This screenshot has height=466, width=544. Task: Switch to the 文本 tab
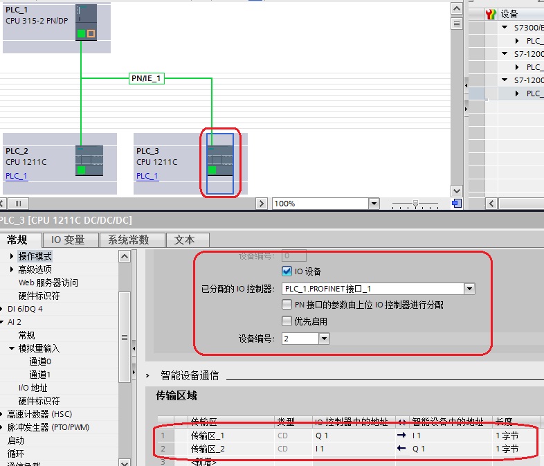pyautogui.click(x=188, y=240)
